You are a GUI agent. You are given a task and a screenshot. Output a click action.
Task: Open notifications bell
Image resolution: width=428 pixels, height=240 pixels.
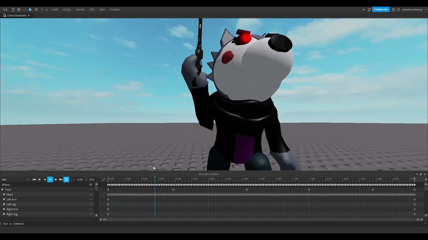(x=369, y=10)
